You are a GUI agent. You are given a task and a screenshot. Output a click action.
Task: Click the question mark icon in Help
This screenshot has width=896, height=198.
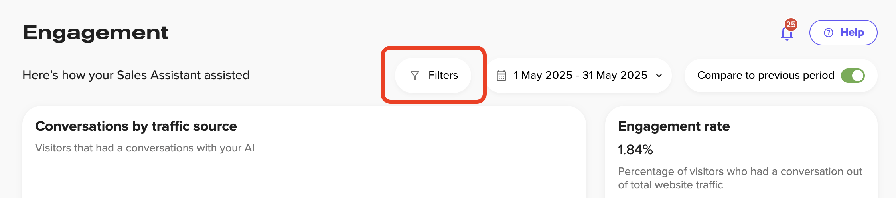tap(829, 33)
